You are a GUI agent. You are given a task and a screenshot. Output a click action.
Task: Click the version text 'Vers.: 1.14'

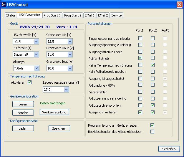(x=67, y=27)
